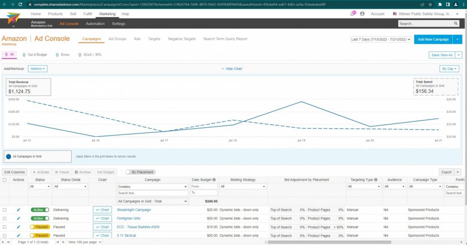
Task: Go to first page in grid pager
Action: click(x=3, y=242)
